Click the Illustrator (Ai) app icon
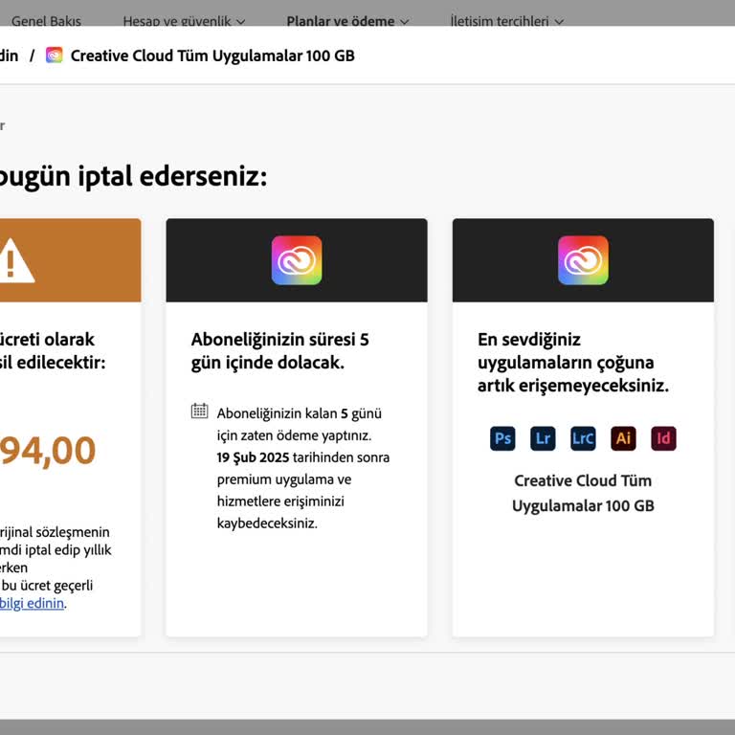This screenshot has height=735, width=735. [x=623, y=438]
